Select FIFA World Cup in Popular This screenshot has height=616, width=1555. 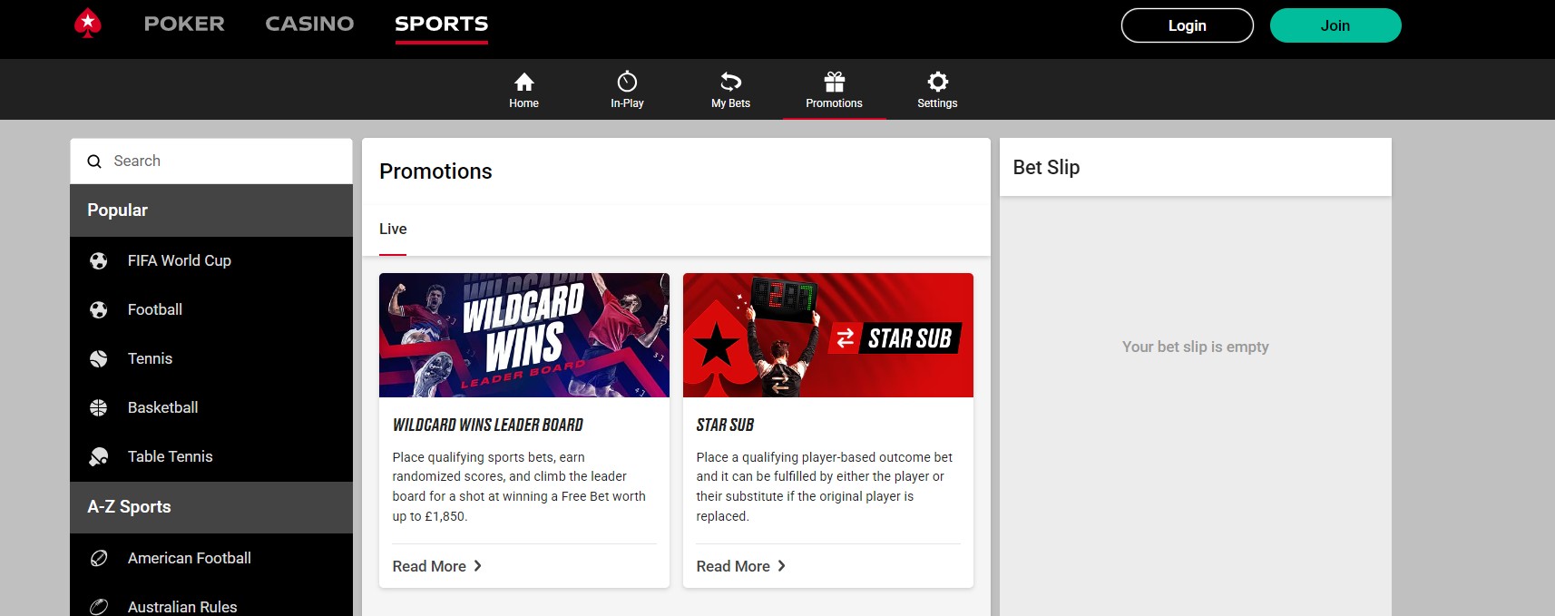(211, 261)
